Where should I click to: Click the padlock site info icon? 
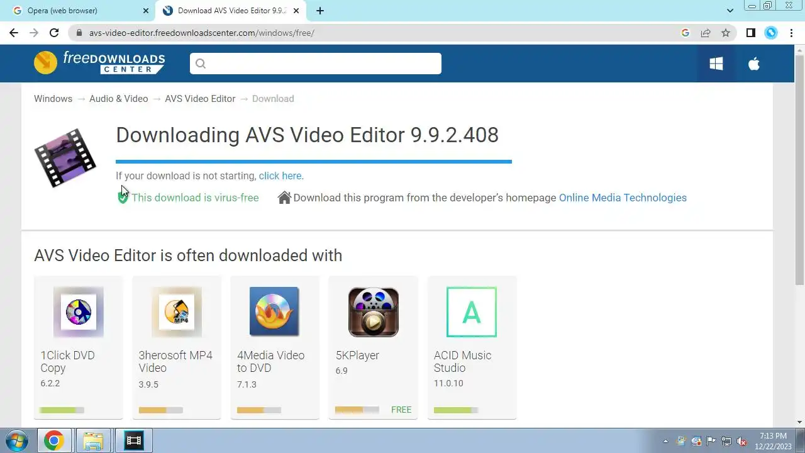(79, 33)
